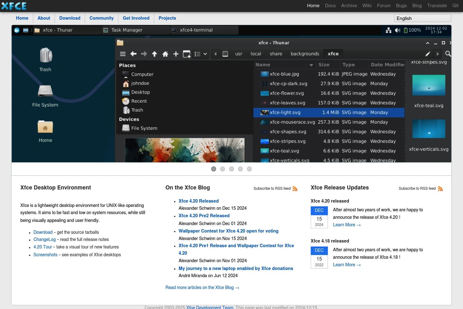The width and height of the screenshot is (463, 309).
Task: Open Docs in the top navigation
Action: tap(330, 6)
